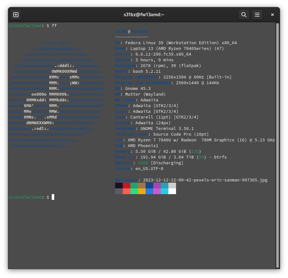
Task: Pick the dark red palette swatch
Action: click(x=127, y=186)
